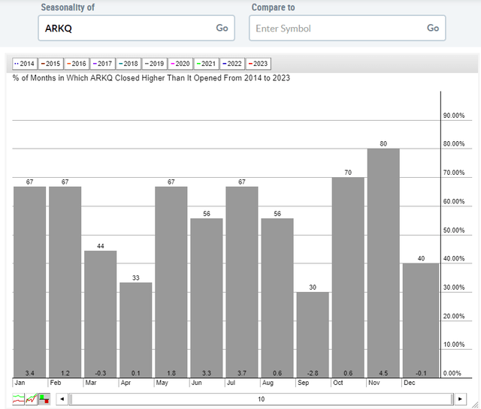
Task: Toggle the 2014 year legend button
Action: pos(25,64)
